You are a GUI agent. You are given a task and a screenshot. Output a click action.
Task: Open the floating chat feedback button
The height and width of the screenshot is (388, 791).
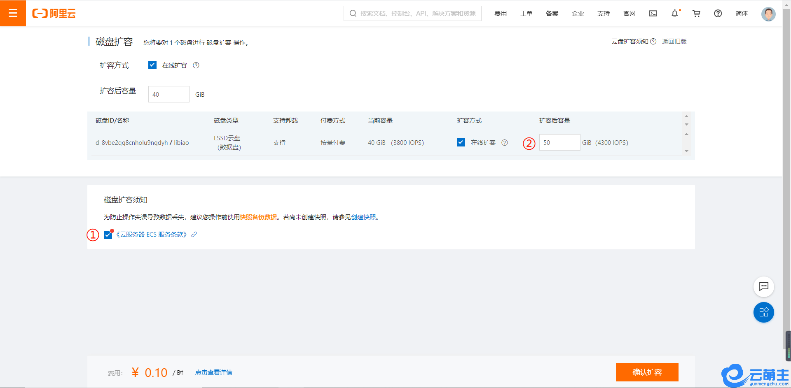763,286
